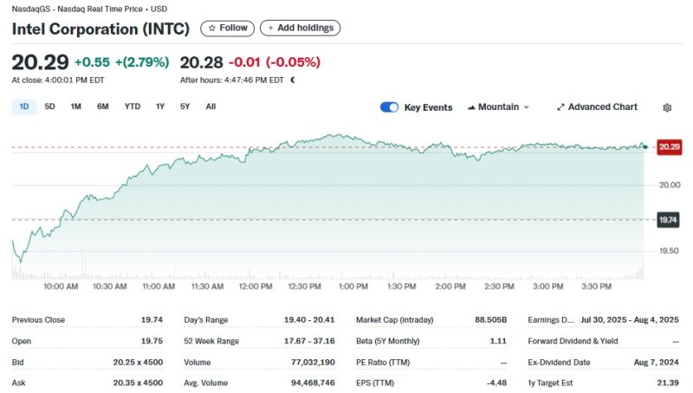Select the 5D range tab
This screenshot has height=393, width=693.
coord(50,106)
